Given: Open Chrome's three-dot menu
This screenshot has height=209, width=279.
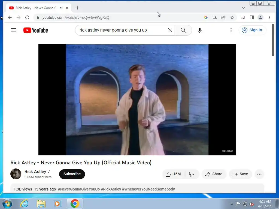Looking at the screenshot, I should point(269,17).
